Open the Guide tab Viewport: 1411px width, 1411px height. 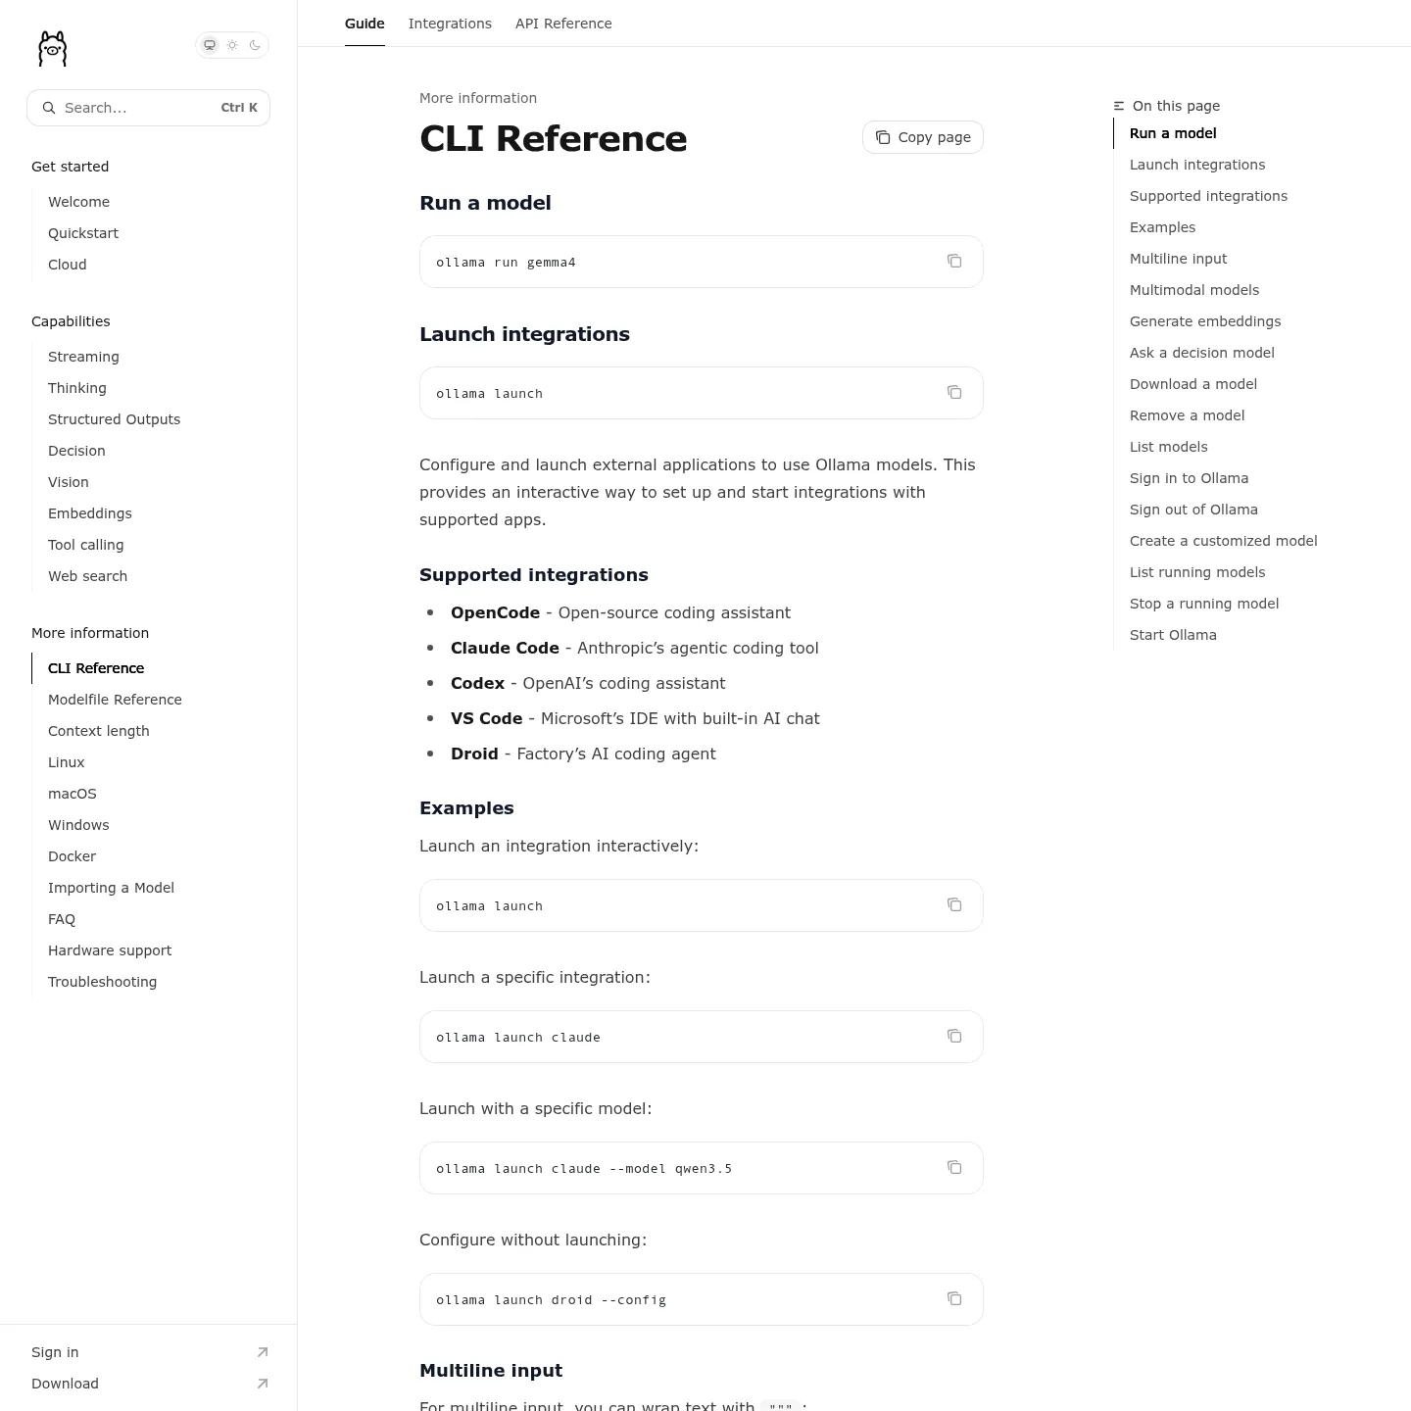[x=365, y=24]
